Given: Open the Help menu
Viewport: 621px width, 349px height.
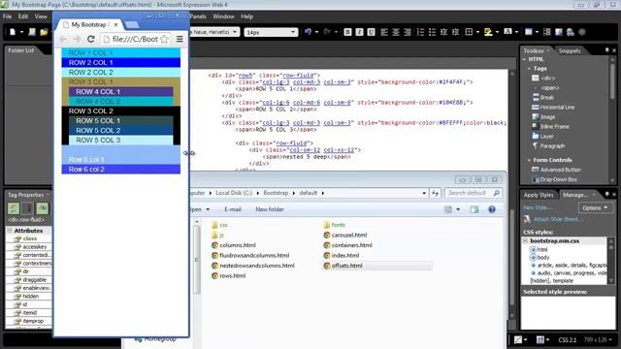Looking at the screenshot, I should [247, 16].
